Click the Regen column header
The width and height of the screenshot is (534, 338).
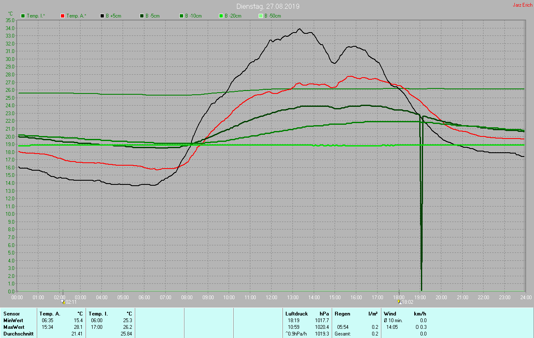coord(342,313)
